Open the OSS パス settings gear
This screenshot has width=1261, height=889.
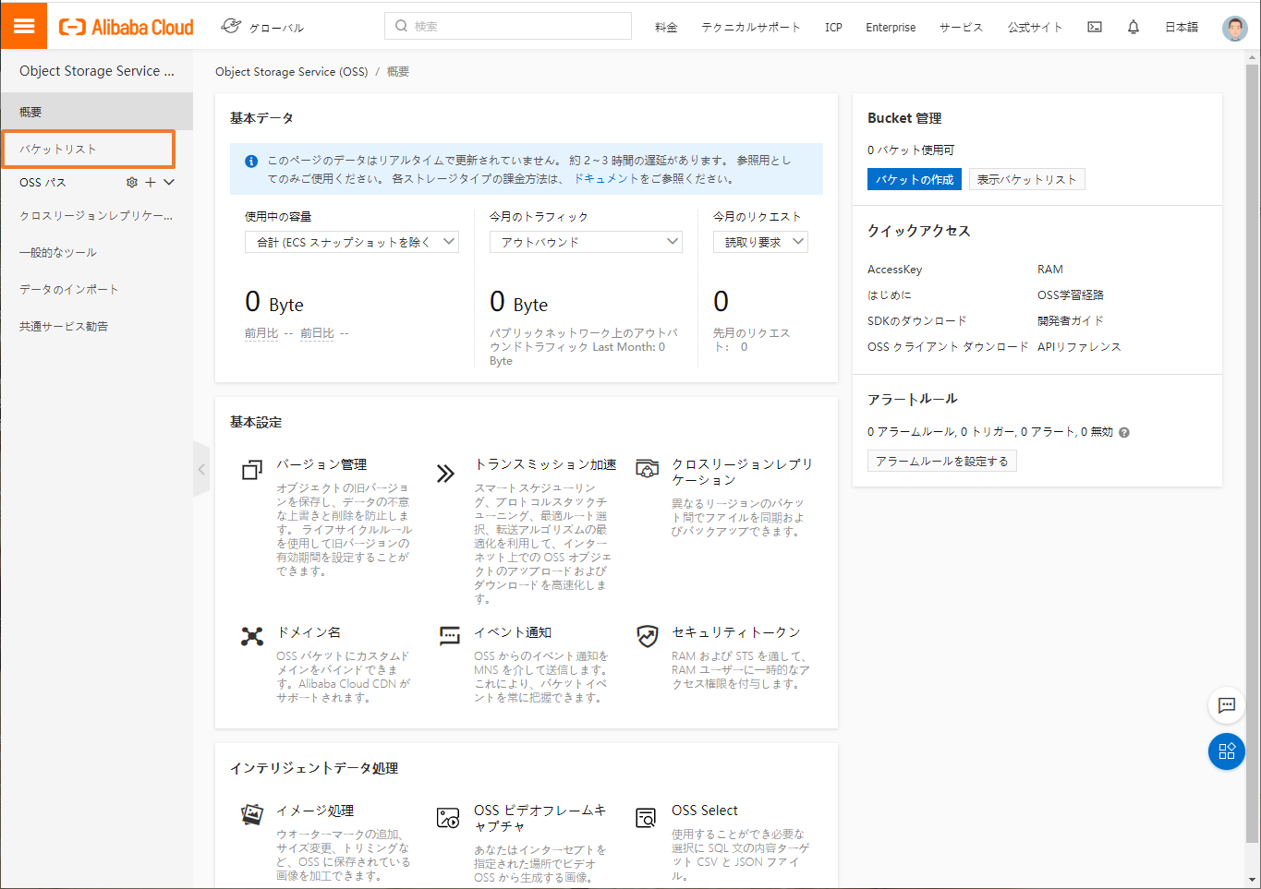coord(132,182)
